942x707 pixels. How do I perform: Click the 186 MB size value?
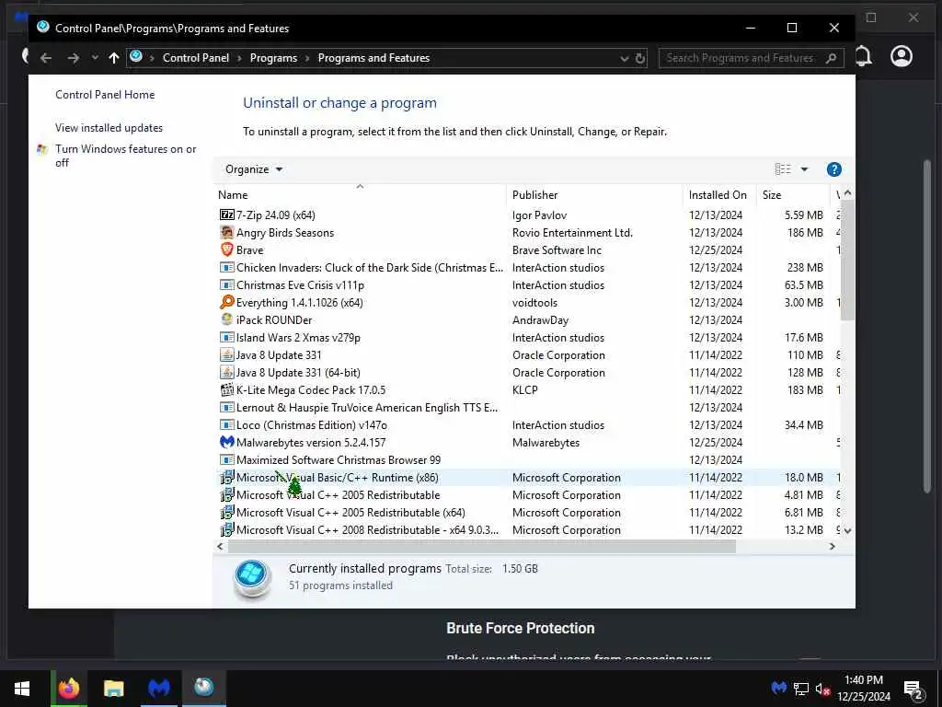(x=804, y=233)
